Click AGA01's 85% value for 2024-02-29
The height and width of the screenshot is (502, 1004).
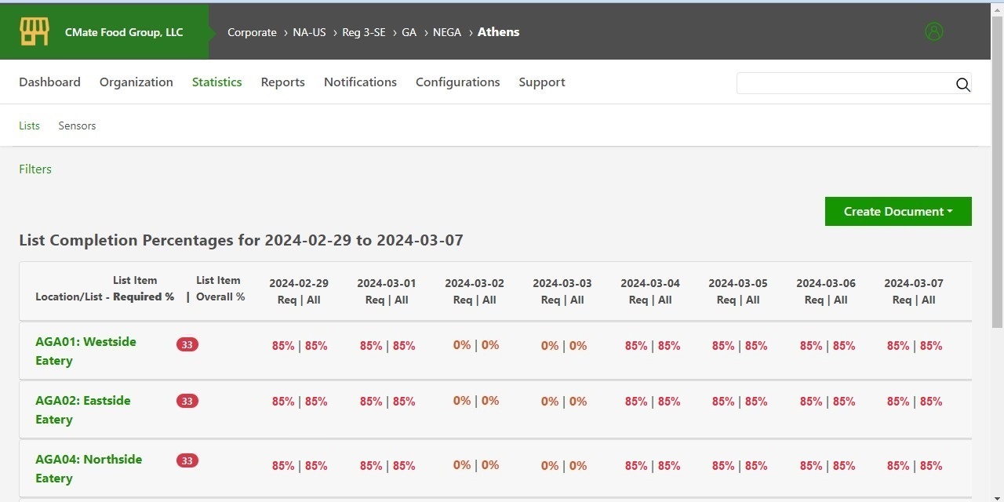click(x=283, y=345)
